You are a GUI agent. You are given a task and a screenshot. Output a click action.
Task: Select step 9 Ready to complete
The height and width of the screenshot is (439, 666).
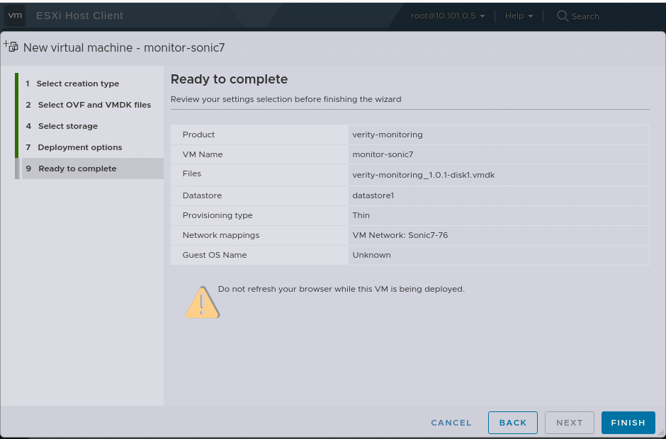point(77,169)
